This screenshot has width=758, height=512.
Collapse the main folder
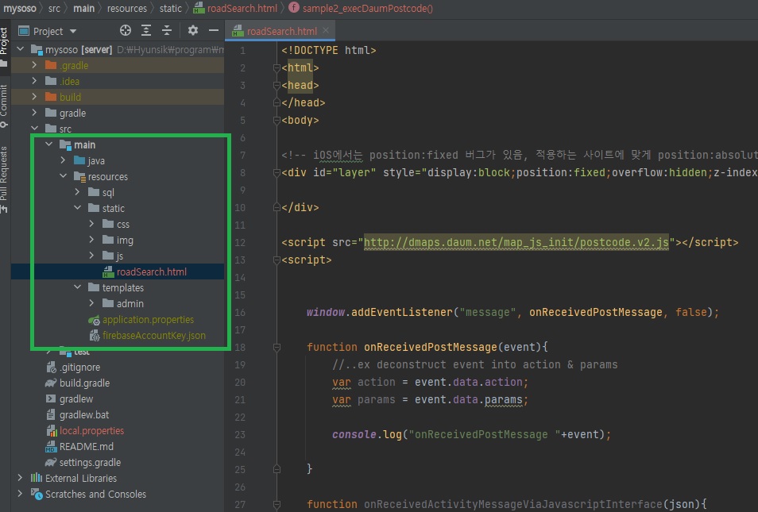click(48, 144)
